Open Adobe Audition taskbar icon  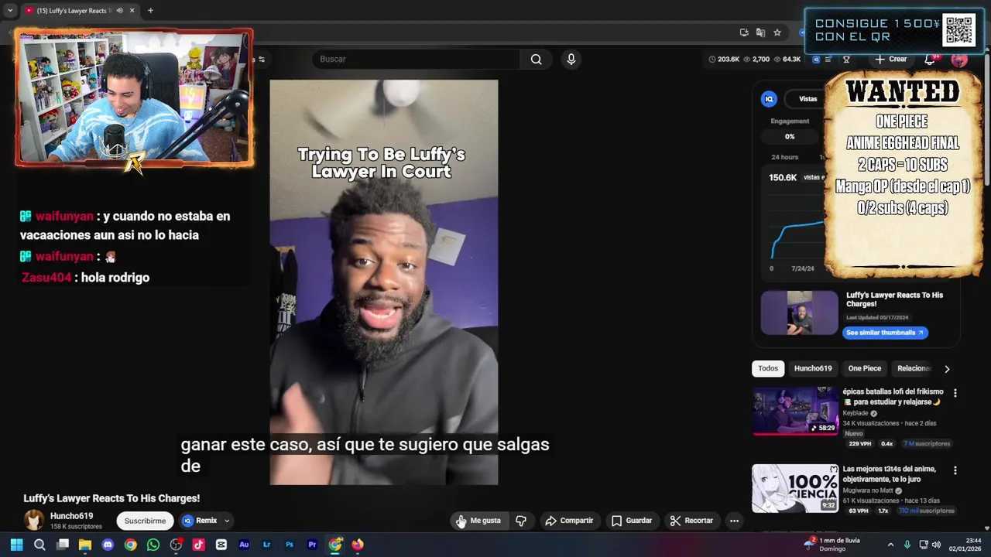click(x=244, y=545)
